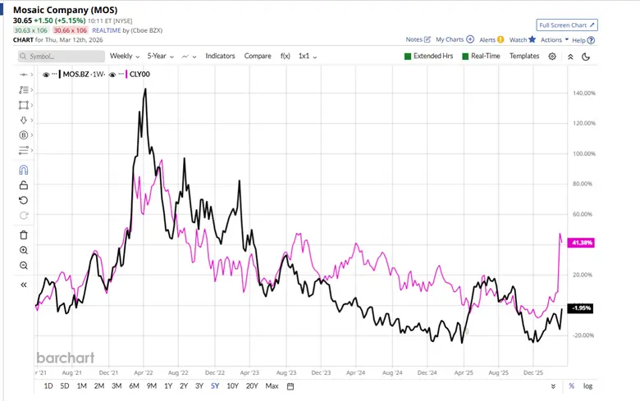Image resolution: width=640 pixels, height=401 pixels.
Task: Enable percent scale mode
Action: tap(571, 386)
